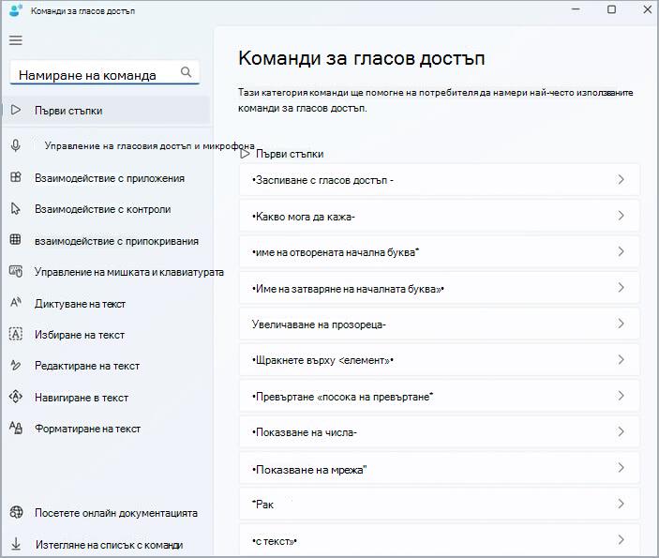Click the Заспиване с гласов достъп text
This screenshot has width=659, height=558.
point(322,180)
